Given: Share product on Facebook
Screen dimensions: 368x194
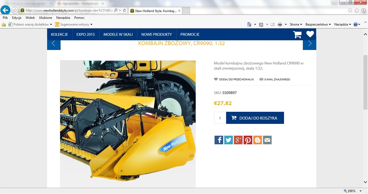Looking at the screenshot, I should 219,140.
